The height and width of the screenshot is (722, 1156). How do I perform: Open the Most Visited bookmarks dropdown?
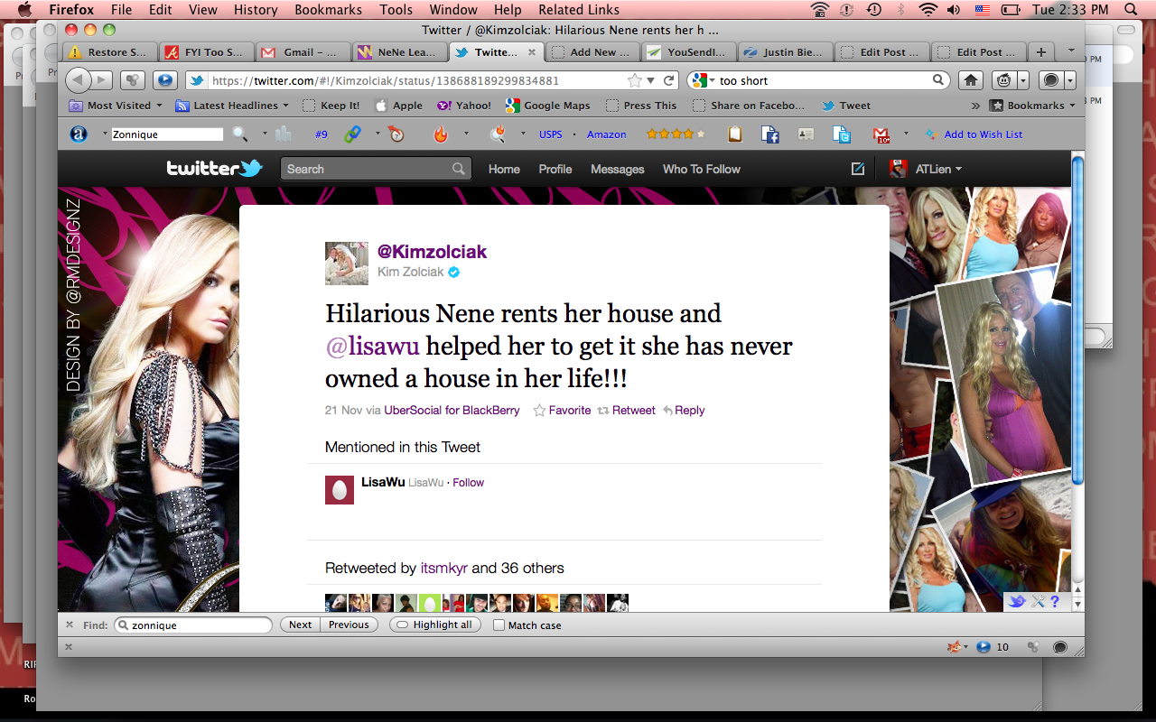[x=117, y=106]
